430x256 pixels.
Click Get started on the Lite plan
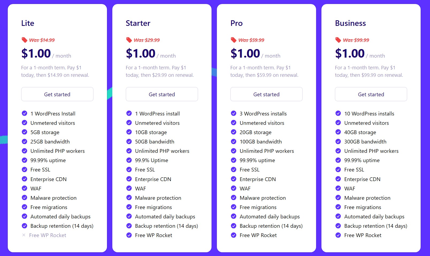[57, 94]
